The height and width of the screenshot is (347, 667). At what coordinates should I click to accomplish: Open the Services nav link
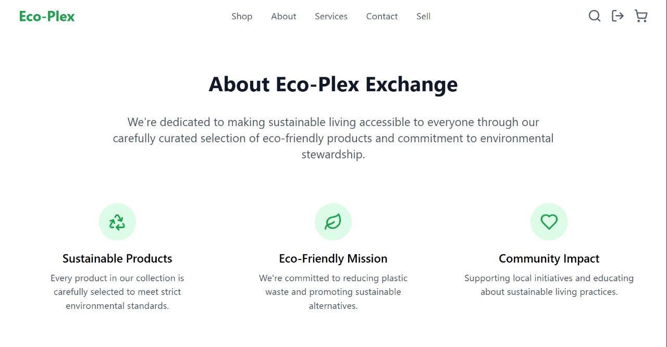coord(331,17)
